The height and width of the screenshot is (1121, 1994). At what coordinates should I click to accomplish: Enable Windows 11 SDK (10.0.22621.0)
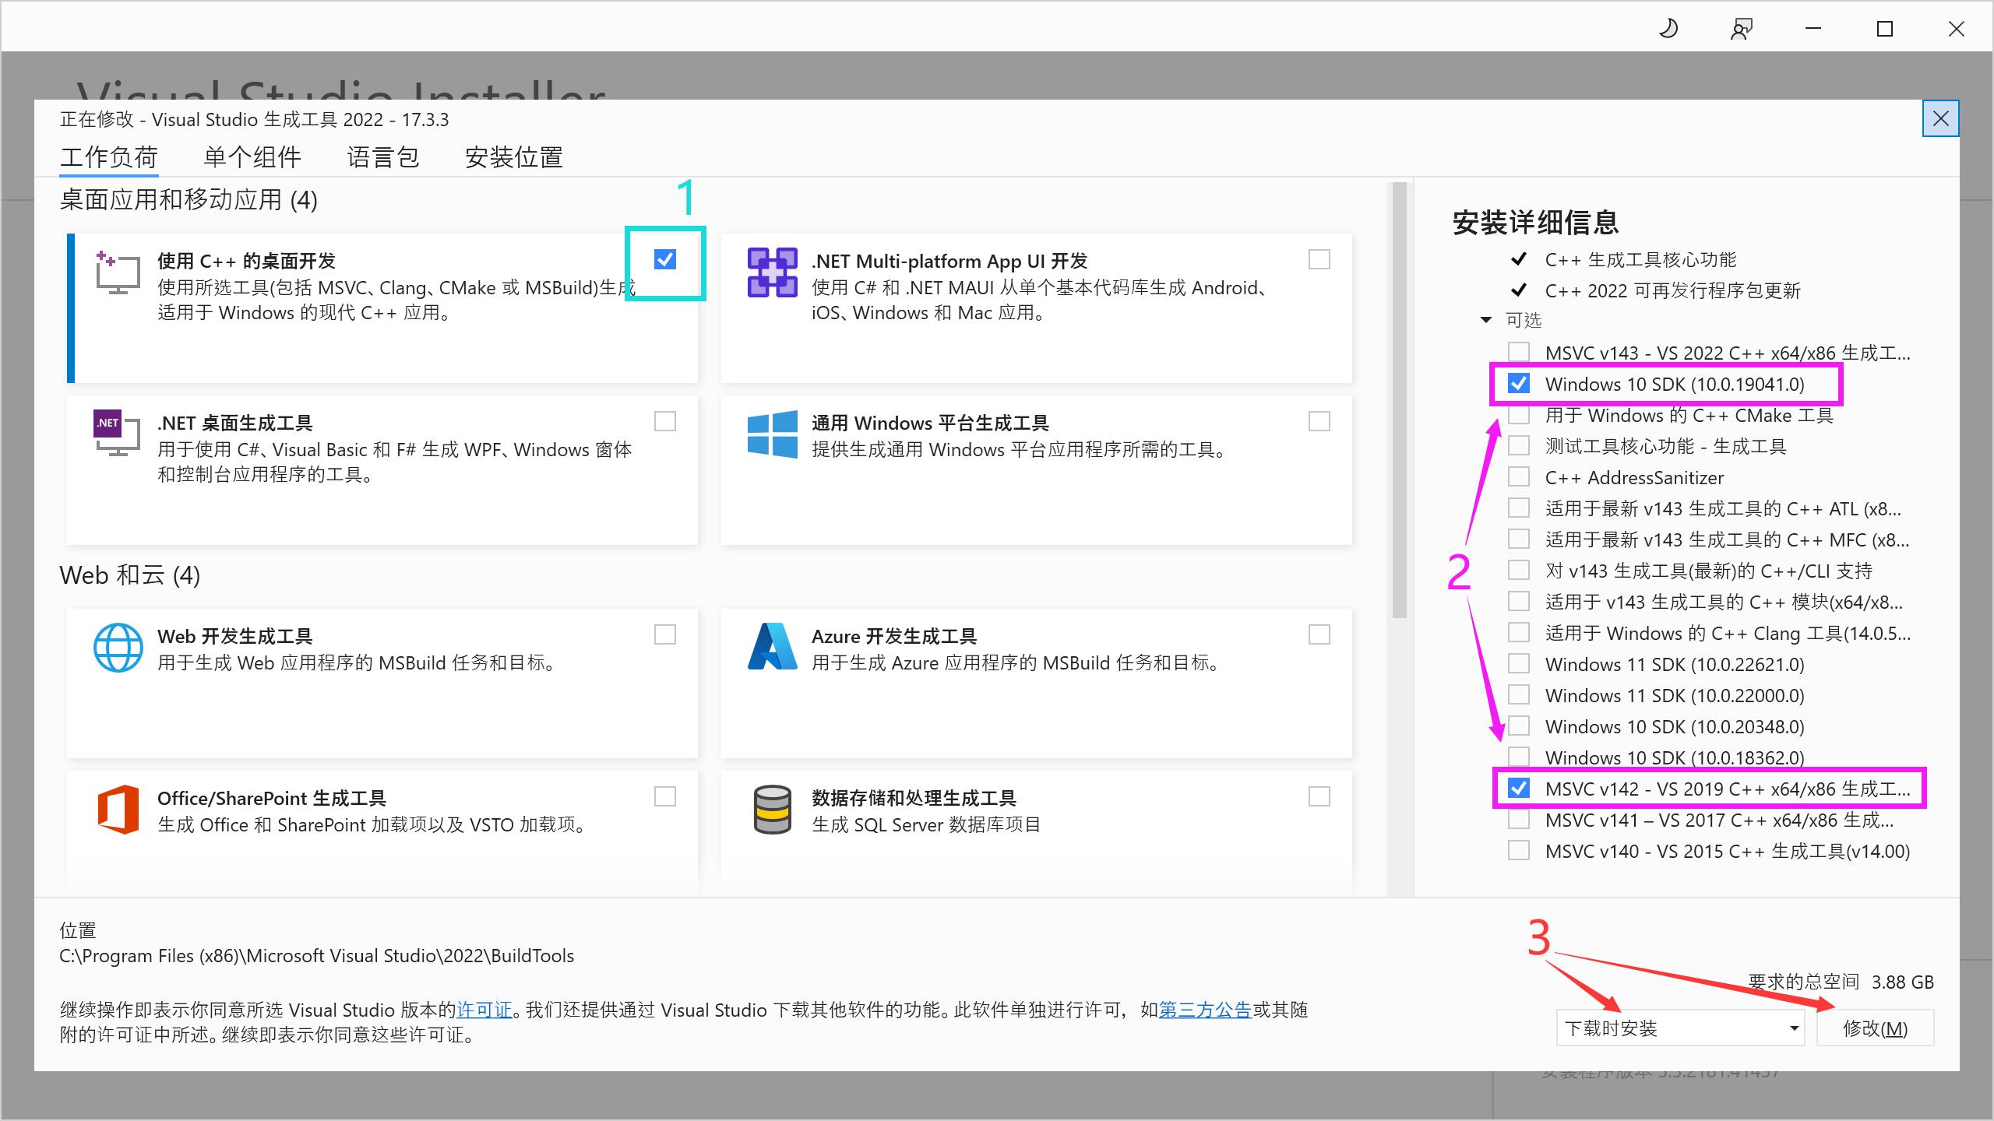tap(1519, 663)
